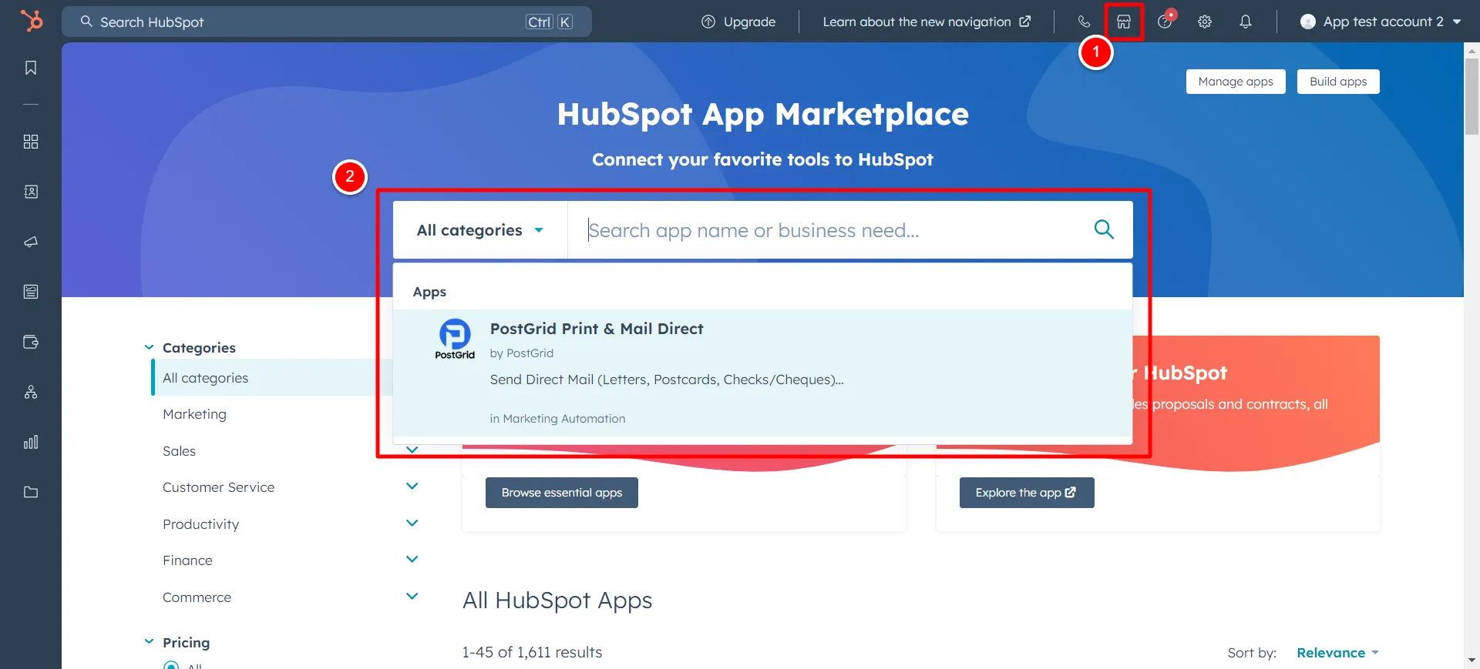Viewport: 1480px width, 669px height.
Task: Open the help icon with notification dot
Action: tap(1165, 20)
